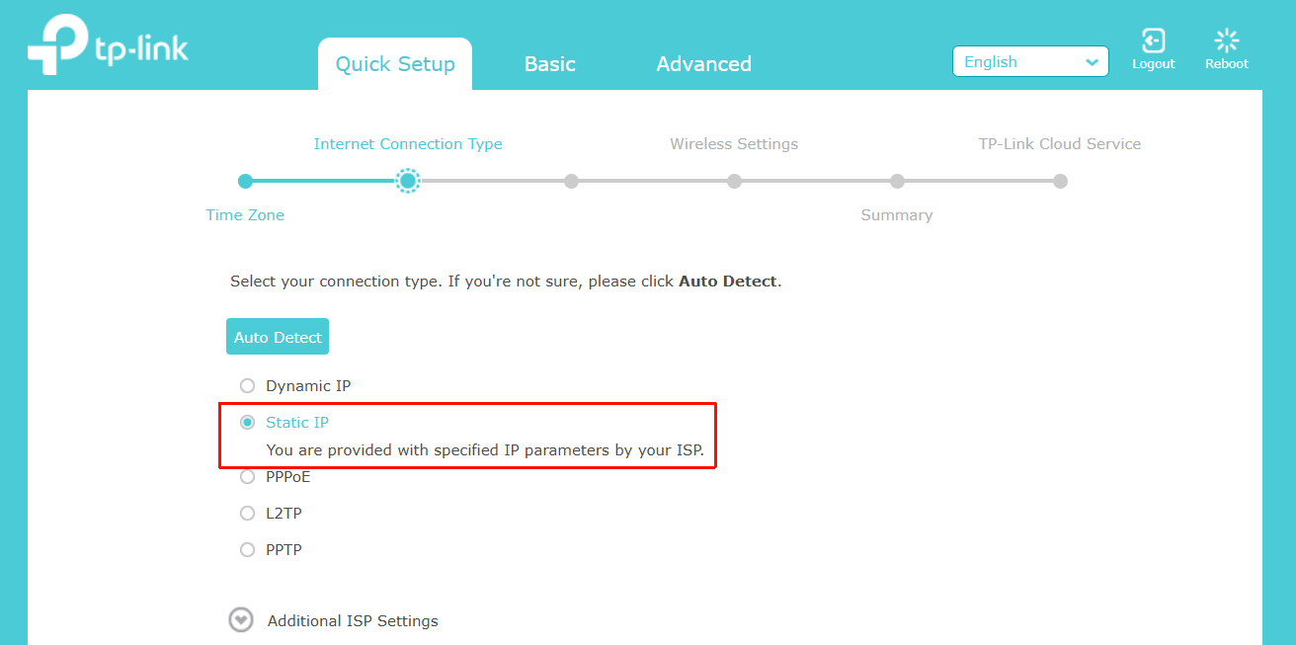Click the Internet Connection Type step marker

[408, 181]
